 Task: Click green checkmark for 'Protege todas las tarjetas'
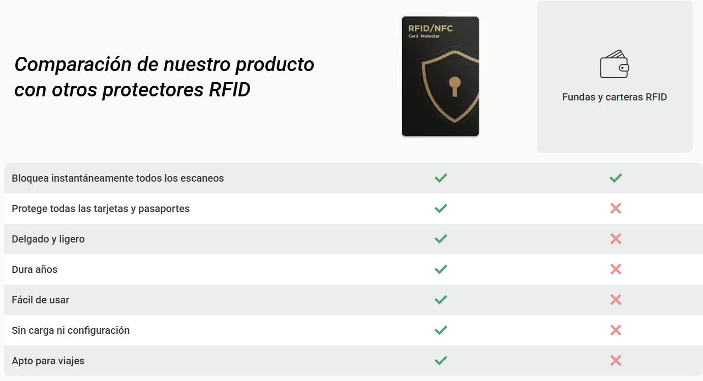pos(441,209)
